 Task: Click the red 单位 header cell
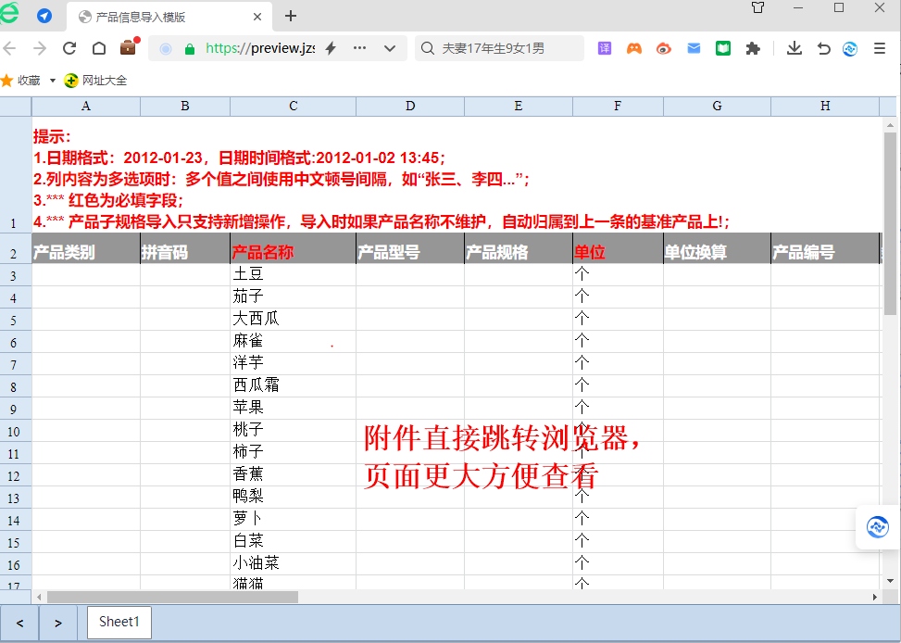[618, 248]
